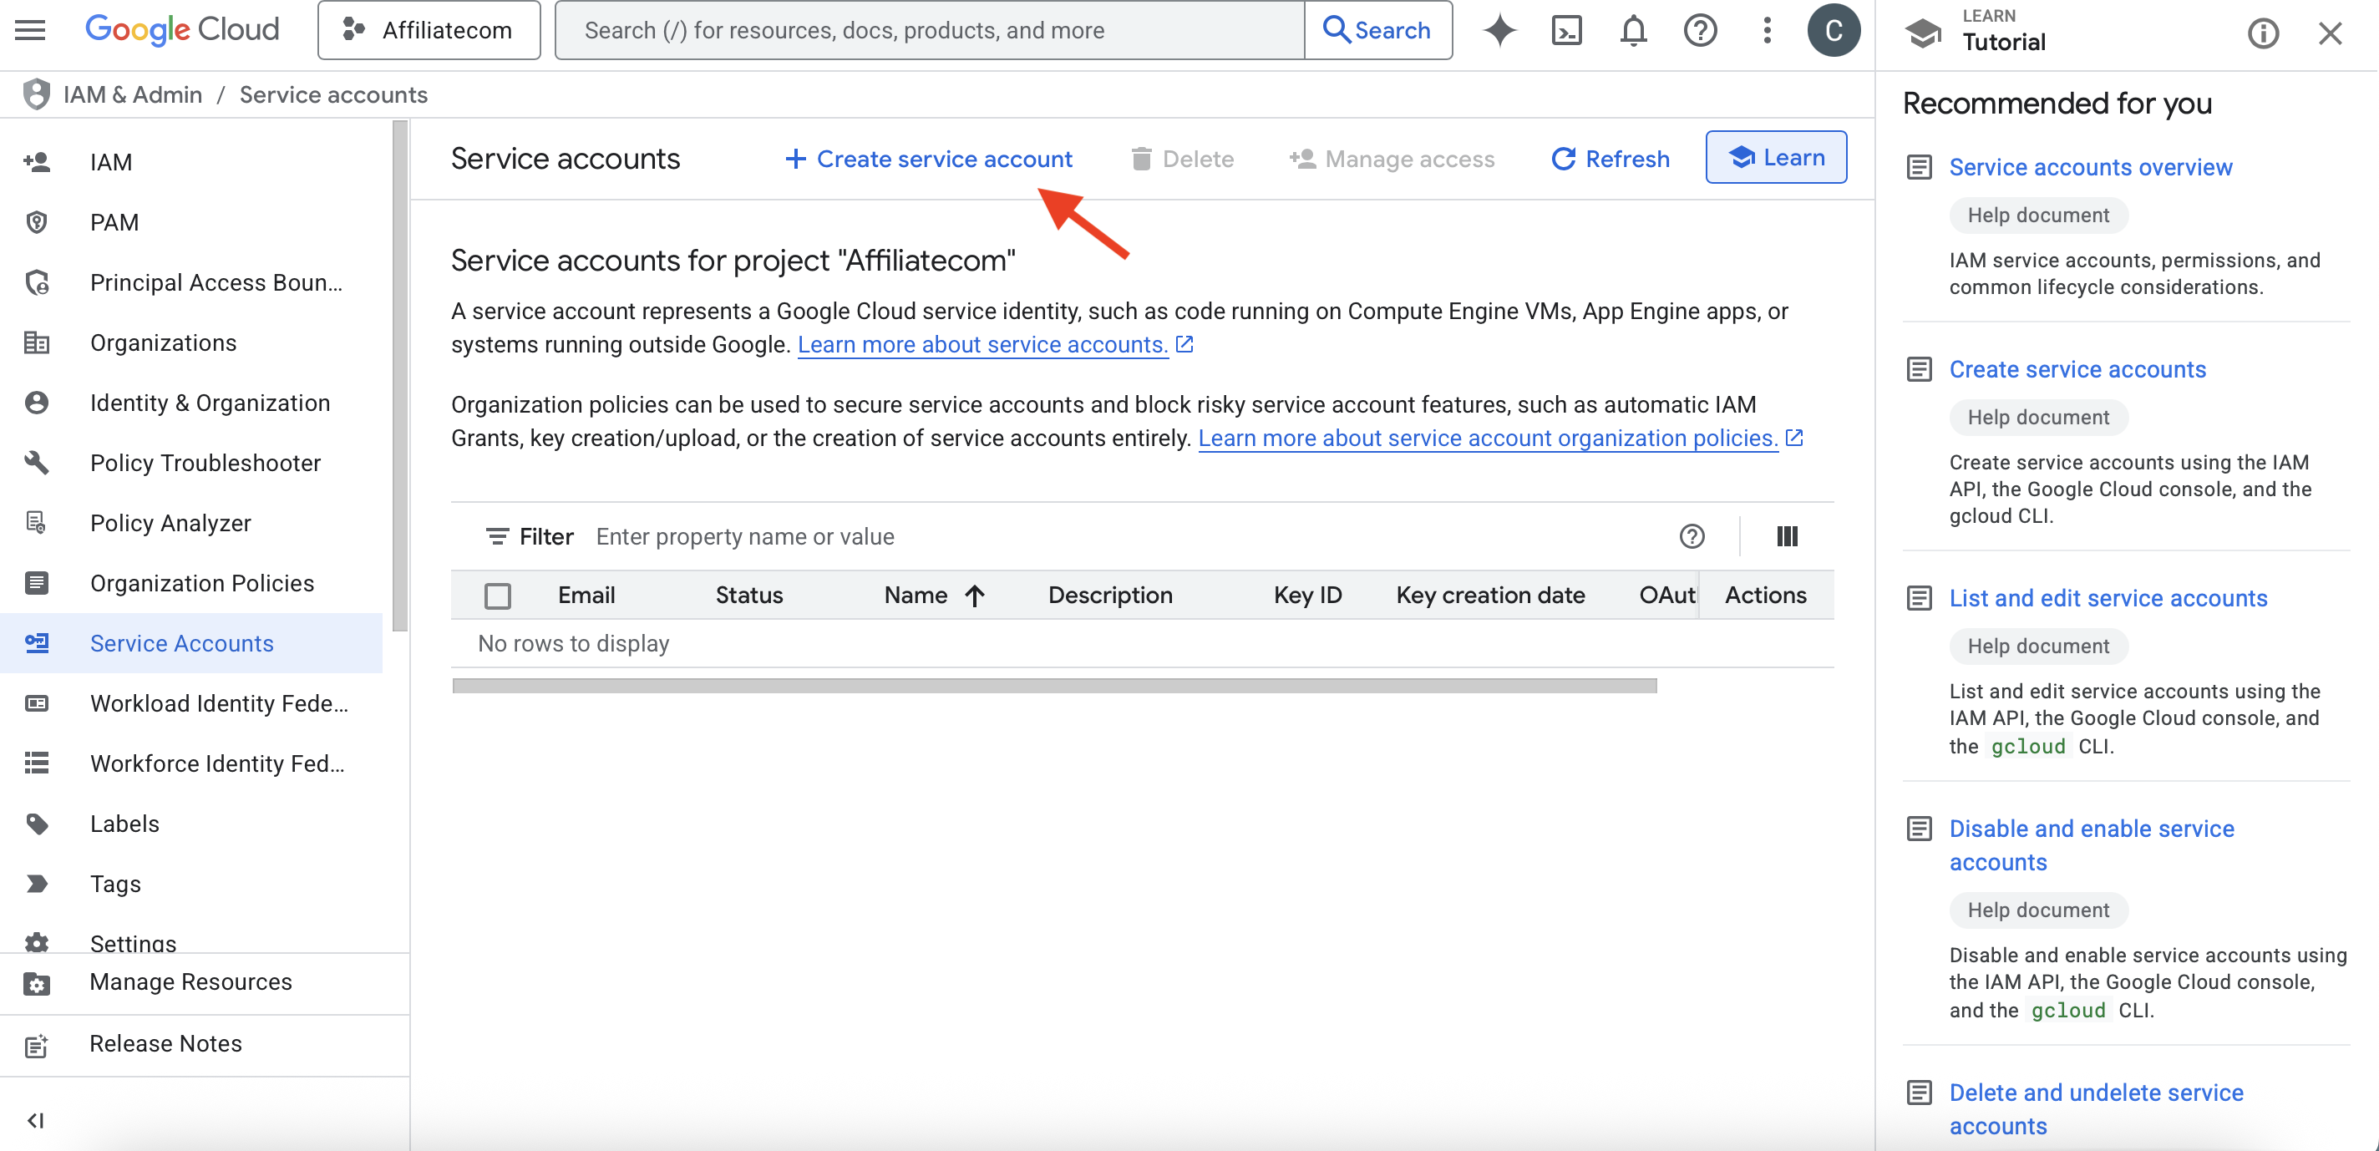Focus the resources search field
Image resolution: width=2379 pixels, height=1151 pixels.
pos(930,30)
